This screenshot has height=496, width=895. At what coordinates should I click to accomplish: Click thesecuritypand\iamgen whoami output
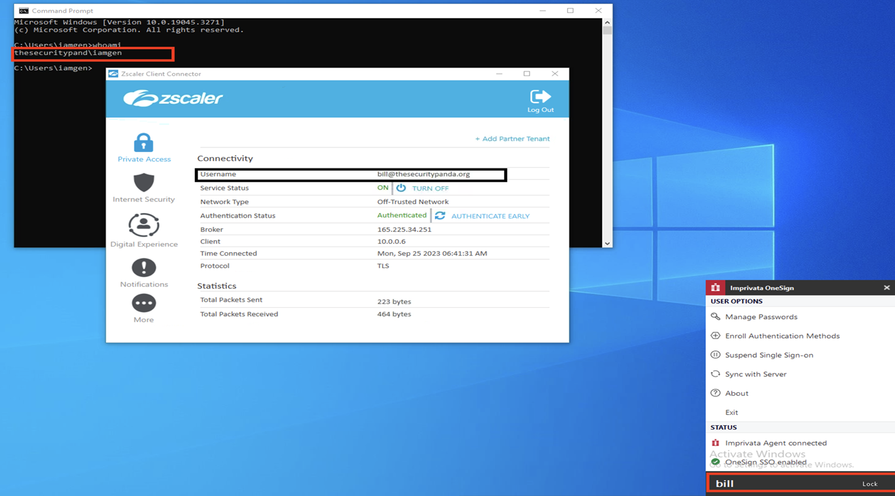click(68, 53)
